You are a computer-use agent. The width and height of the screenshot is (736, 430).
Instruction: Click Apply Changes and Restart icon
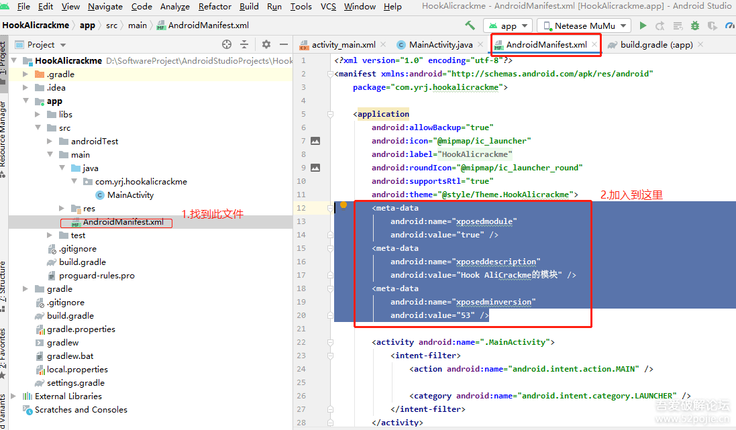[x=660, y=25]
